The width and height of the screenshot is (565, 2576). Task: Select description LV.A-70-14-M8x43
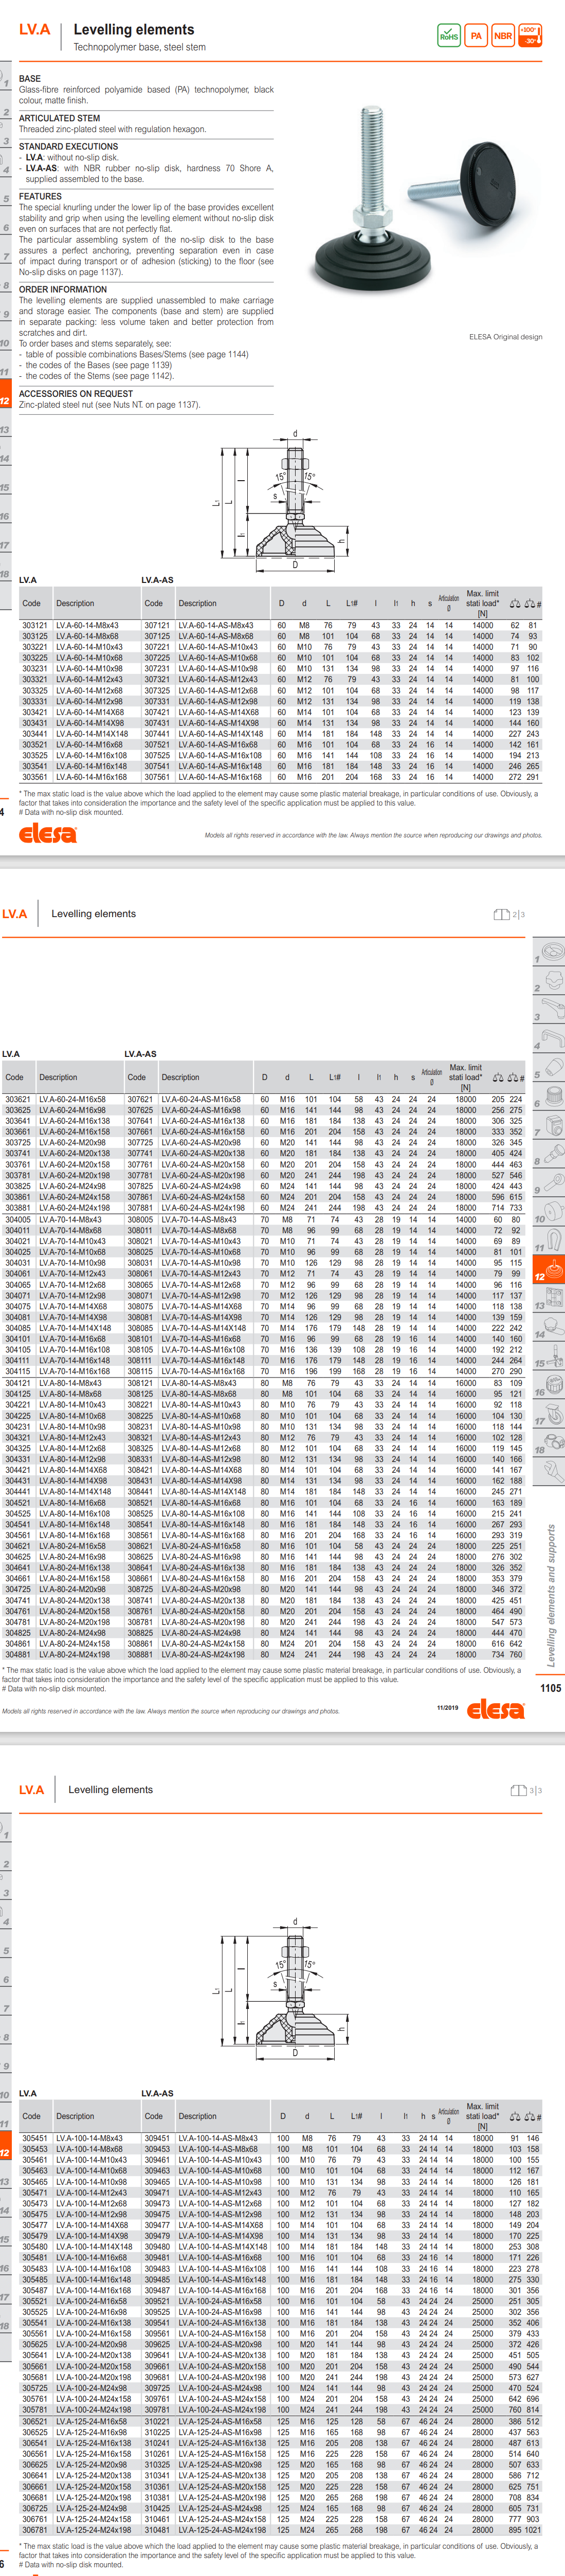(x=70, y=1219)
